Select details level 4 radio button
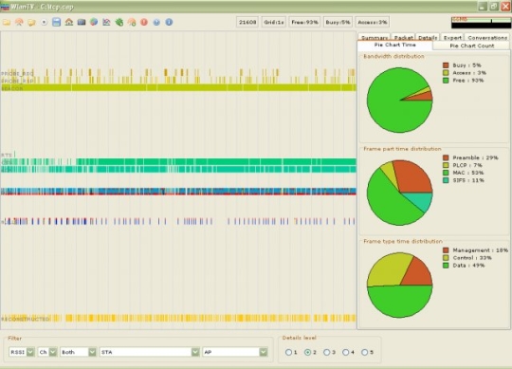The width and height of the screenshot is (512, 369). 345,352
